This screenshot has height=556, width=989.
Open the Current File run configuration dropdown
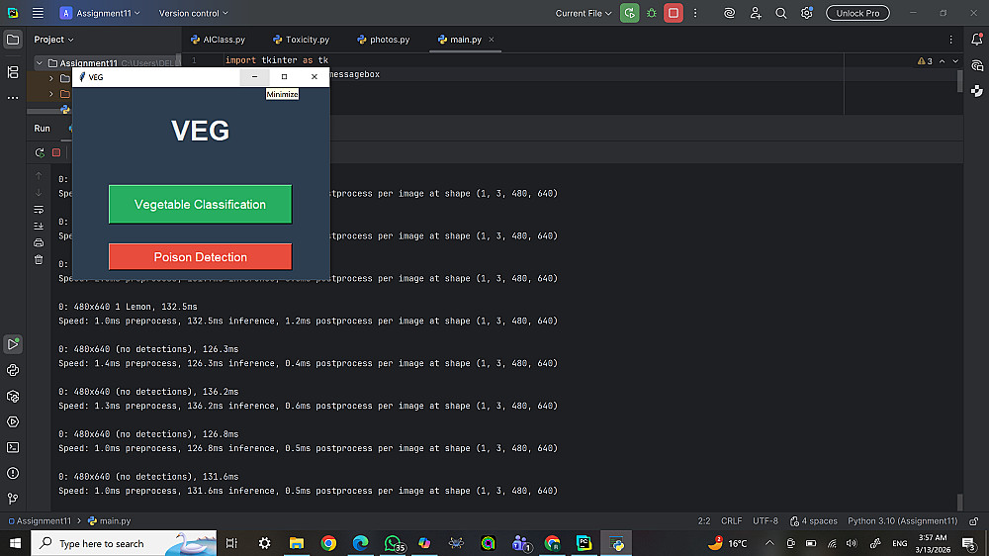(584, 13)
